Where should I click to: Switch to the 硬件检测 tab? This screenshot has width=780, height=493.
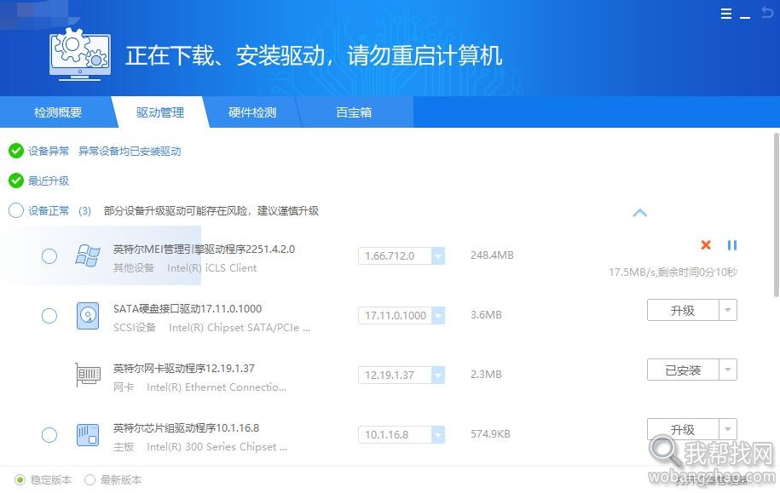(252, 112)
